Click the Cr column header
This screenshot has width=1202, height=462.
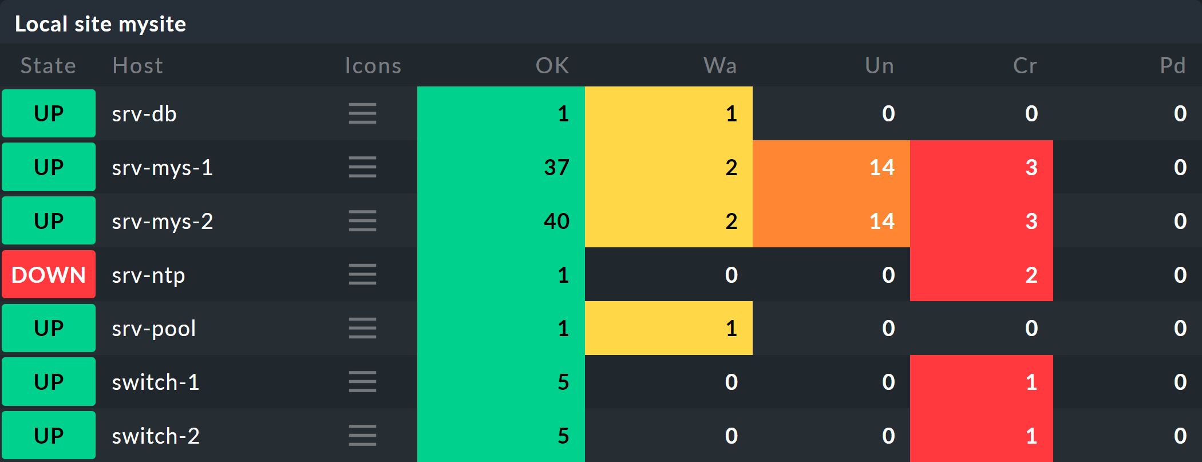pos(1025,66)
